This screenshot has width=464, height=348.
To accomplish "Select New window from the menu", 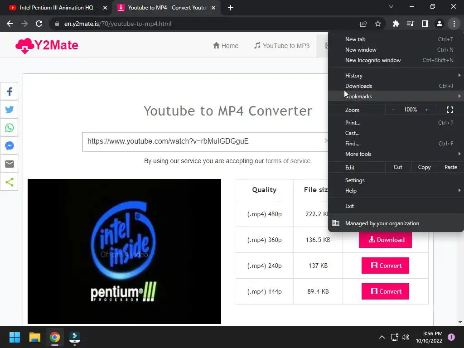I will coord(396,50).
